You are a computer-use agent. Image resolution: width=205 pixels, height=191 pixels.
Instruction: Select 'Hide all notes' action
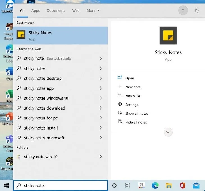pyautogui.click(x=136, y=122)
